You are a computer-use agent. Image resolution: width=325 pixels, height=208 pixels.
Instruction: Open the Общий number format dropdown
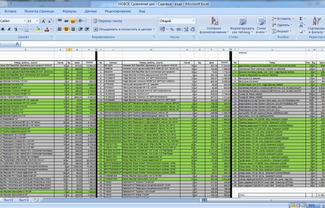point(193,21)
